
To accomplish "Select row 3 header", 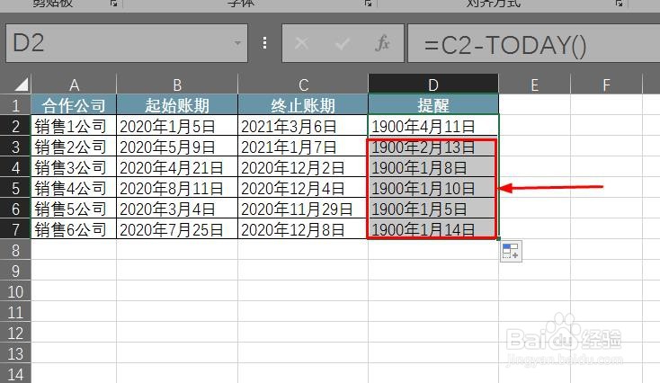I will click(x=15, y=146).
